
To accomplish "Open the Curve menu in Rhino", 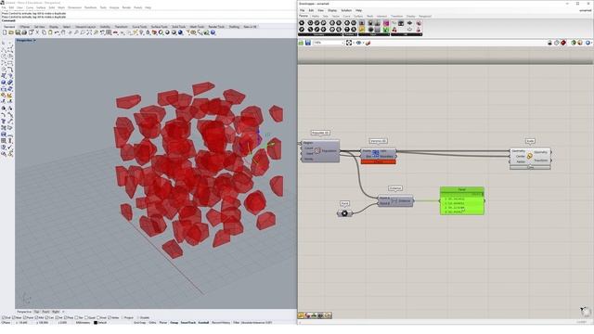I will (30, 7).
